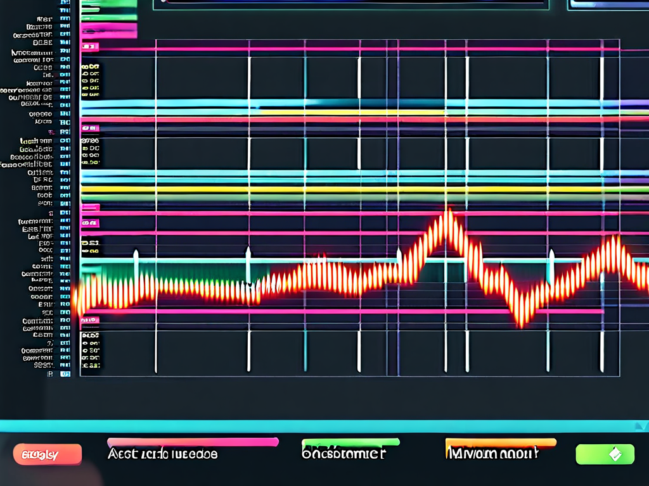This screenshot has height=486, width=649.
Task: Click the green diamond button at bottom right
Action: pyautogui.click(x=605, y=454)
